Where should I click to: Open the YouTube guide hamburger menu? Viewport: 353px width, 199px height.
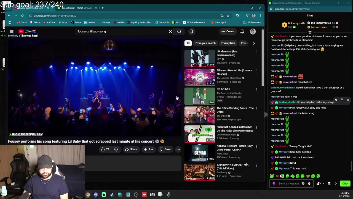pyautogui.click(x=12, y=32)
